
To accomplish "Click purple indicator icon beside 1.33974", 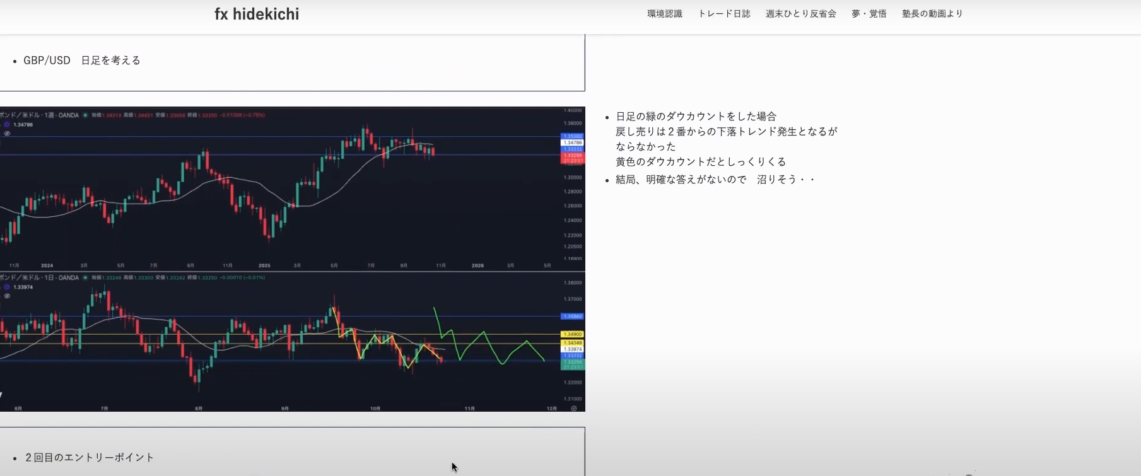I will 7,287.
